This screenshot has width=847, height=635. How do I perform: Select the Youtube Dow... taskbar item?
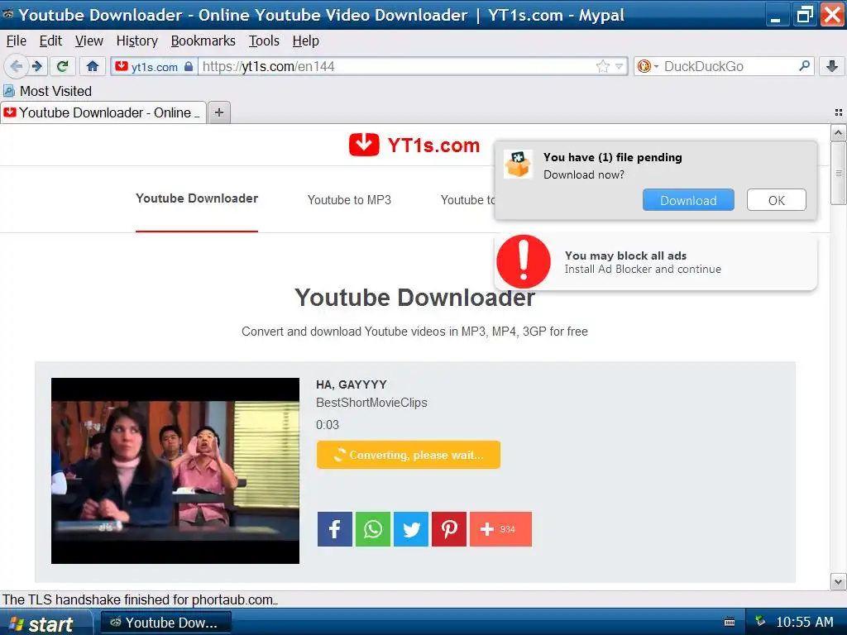point(166,623)
